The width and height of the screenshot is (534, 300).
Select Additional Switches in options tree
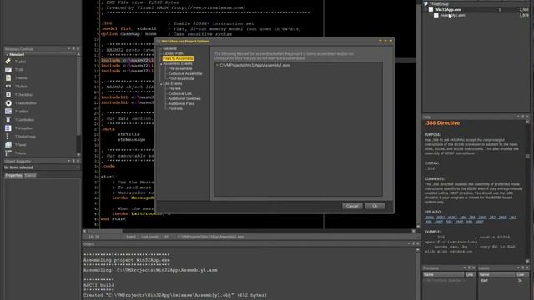[184, 98]
